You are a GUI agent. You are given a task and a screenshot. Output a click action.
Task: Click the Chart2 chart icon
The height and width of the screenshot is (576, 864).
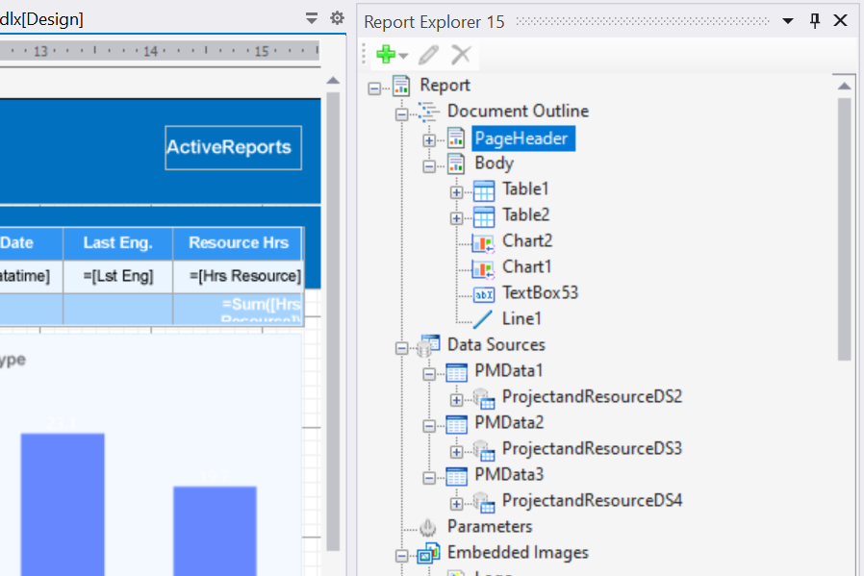(484, 242)
